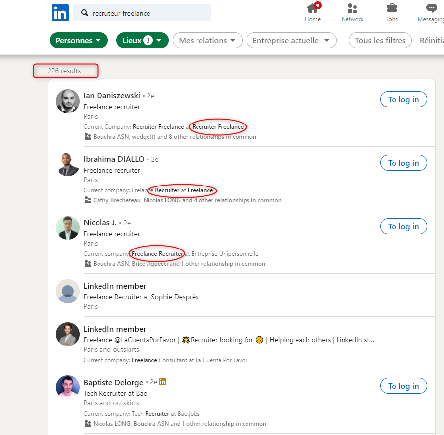This screenshot has height=435, width=444.
Task: Click Freelance Recruiter at Sophie Desprès headline
Action: click(141, 297)
